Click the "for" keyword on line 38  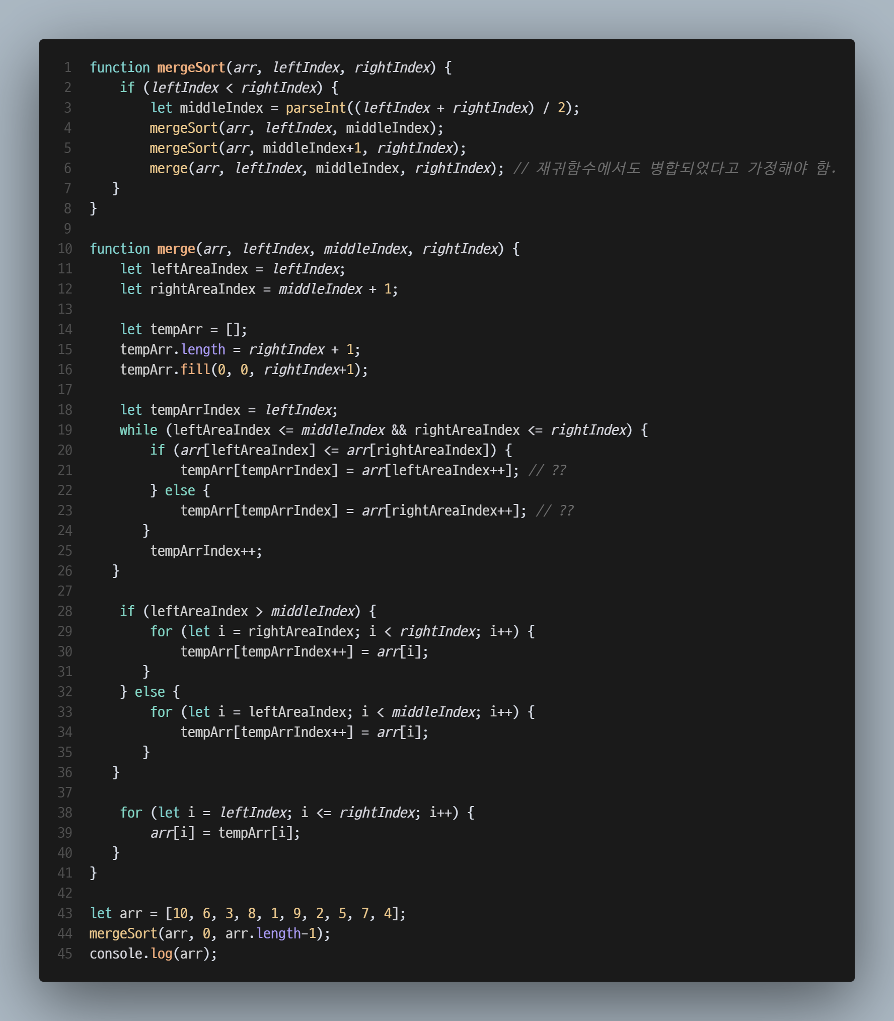pos(131,813)
